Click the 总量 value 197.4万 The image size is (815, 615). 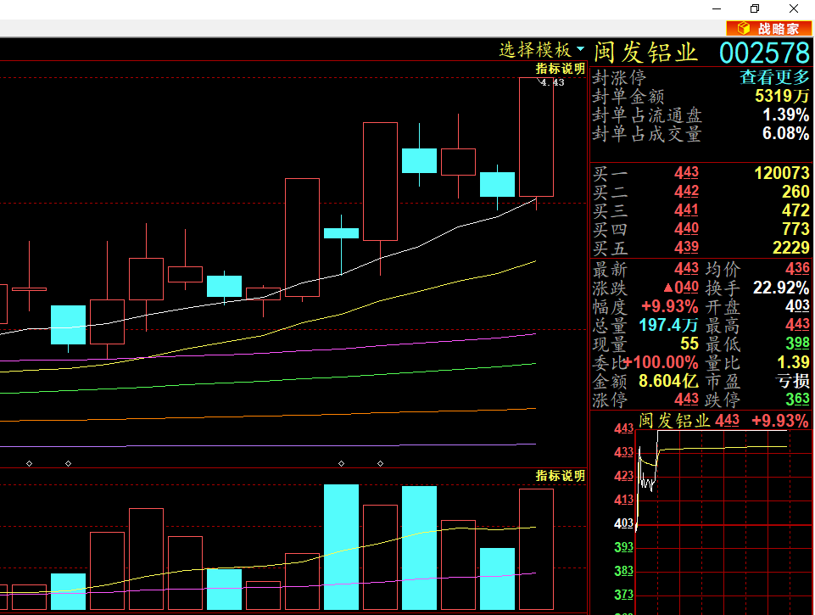pyautogui.click(x=668, y=325)
